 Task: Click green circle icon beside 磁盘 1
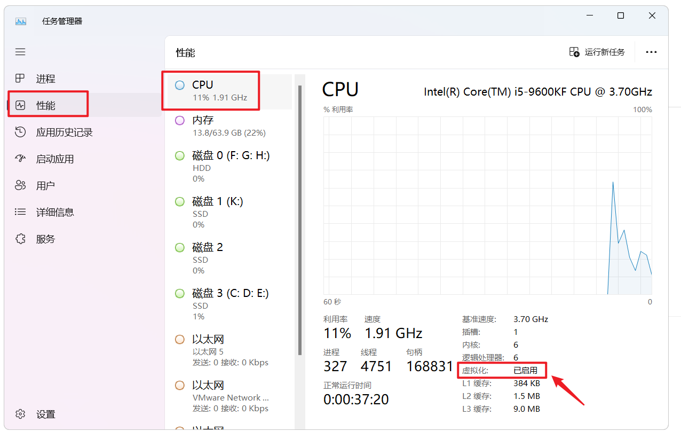coord(180,202)
